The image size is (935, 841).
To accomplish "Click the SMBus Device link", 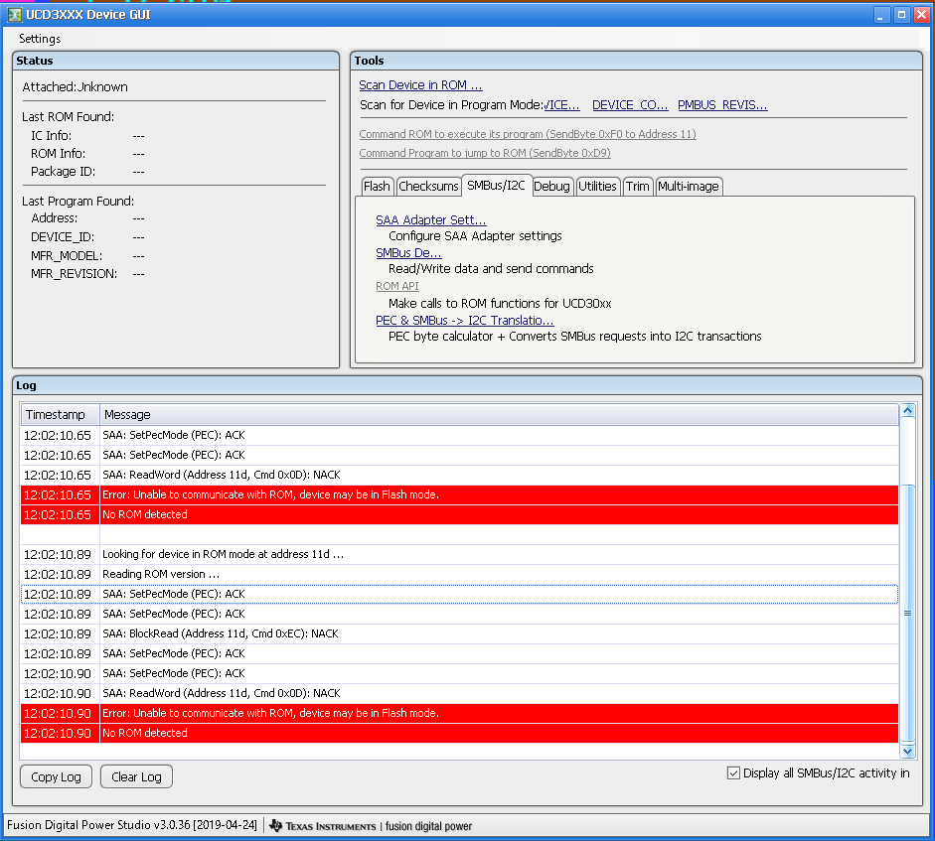I will [x=408, y=252].
